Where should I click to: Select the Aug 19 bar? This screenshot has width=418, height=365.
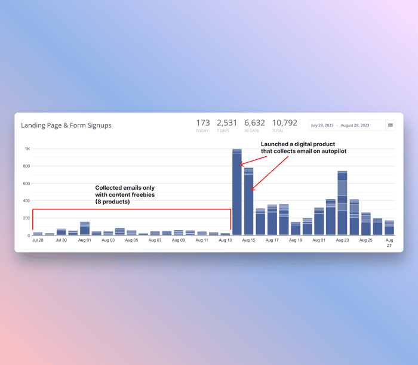click(296, 228)
